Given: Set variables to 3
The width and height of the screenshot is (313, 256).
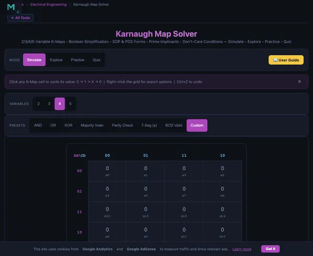Looking at the screenshot, I should [x=49, y=104].
